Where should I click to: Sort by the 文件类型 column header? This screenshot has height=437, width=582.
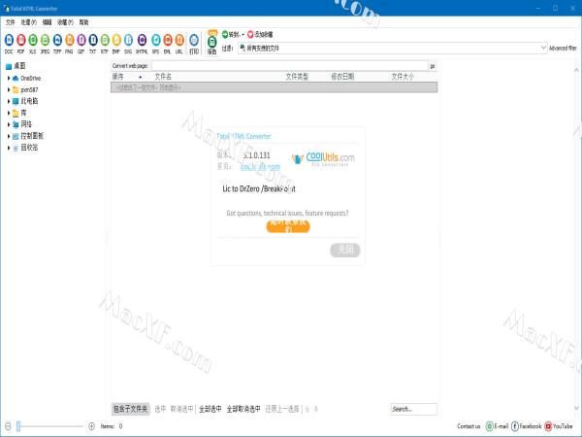(297, 77)
